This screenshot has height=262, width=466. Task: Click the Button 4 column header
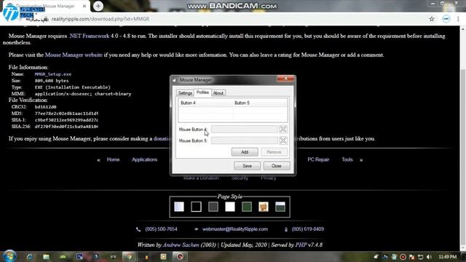click(205, 103)
